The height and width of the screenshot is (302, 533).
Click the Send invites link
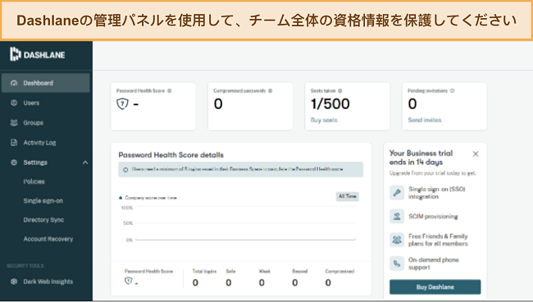click(x=425, y=120)
